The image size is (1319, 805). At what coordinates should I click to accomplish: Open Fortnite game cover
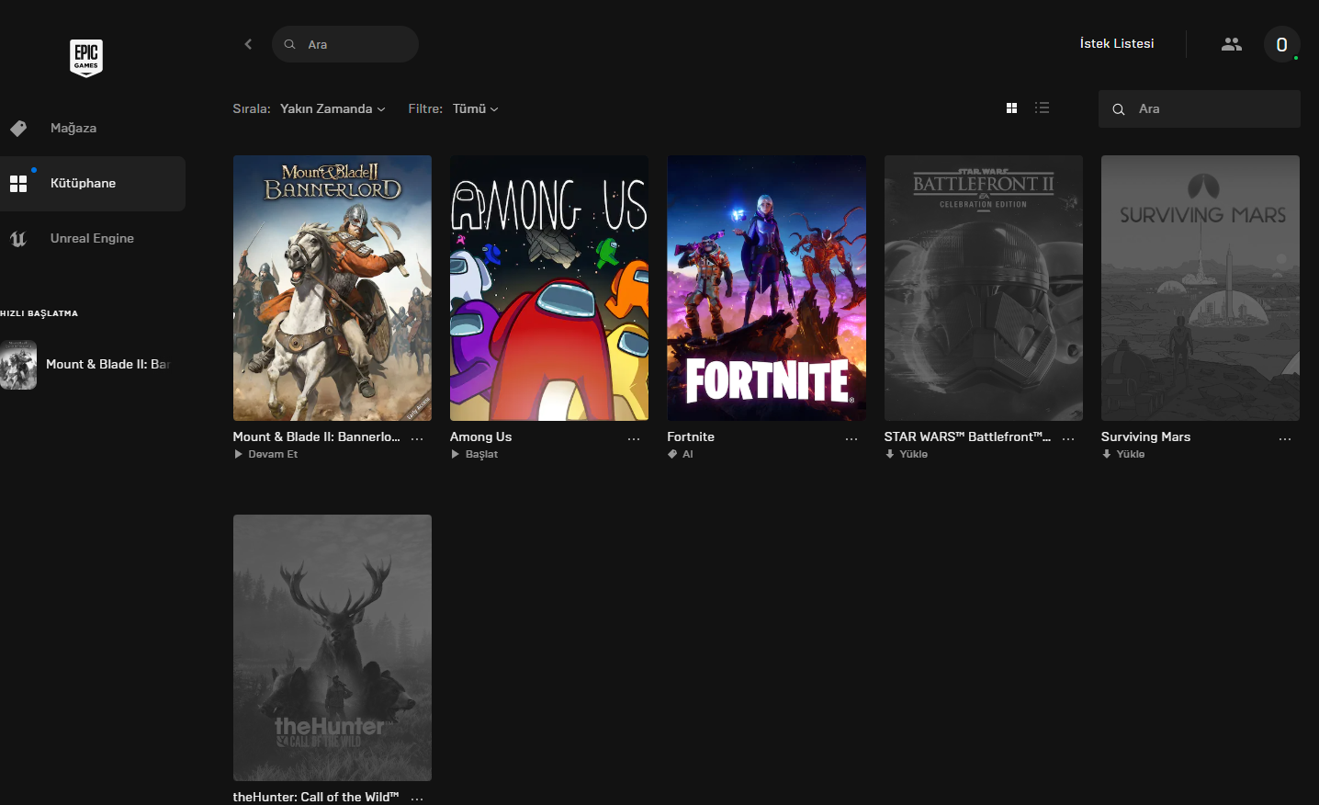[767, 288]
